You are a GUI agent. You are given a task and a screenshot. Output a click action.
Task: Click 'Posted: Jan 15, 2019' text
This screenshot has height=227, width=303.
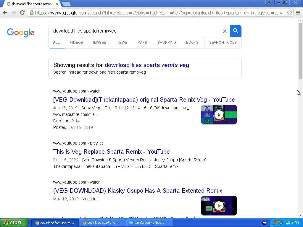click(x=73, y=127)
